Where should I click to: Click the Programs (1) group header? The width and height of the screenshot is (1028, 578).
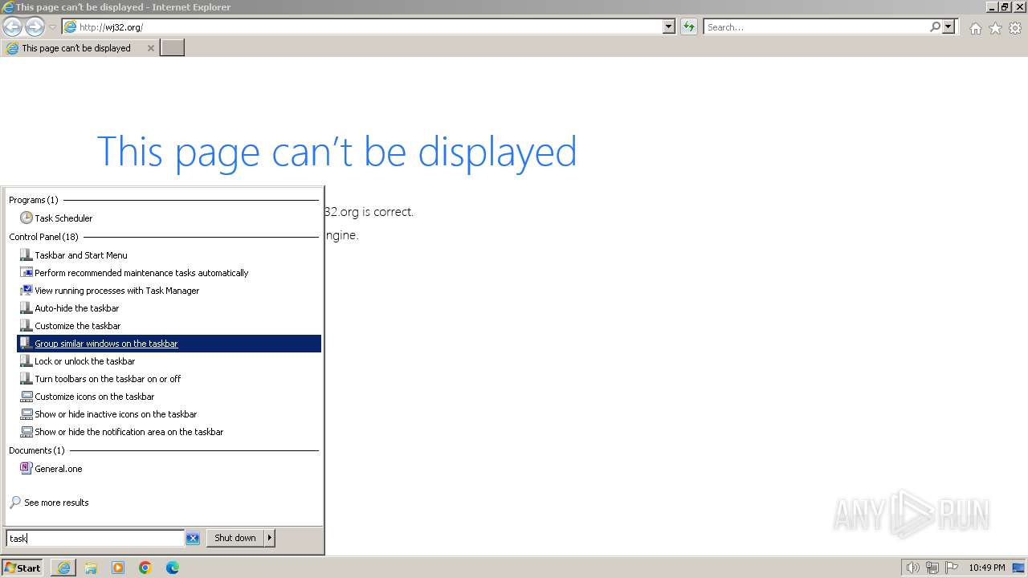coord(33,200)
